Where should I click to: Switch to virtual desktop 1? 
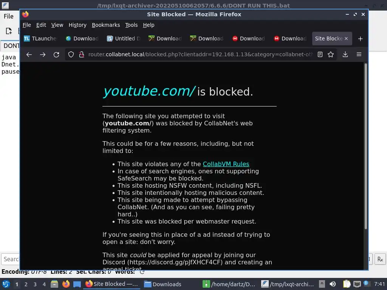17,284
